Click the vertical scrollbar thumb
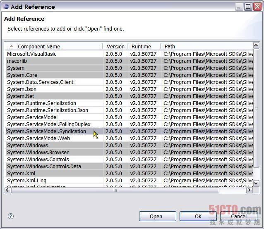This screenshot has height=229, width=264. coord(256,108)
